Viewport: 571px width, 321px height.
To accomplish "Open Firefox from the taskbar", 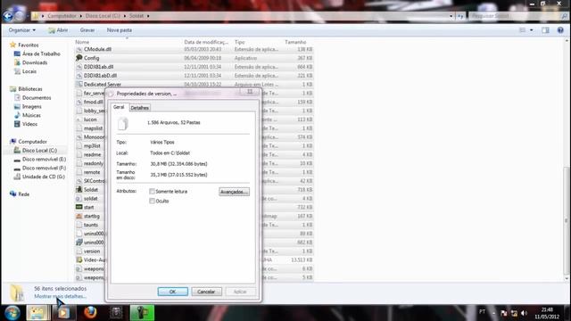I will click(x=90, y=313).
